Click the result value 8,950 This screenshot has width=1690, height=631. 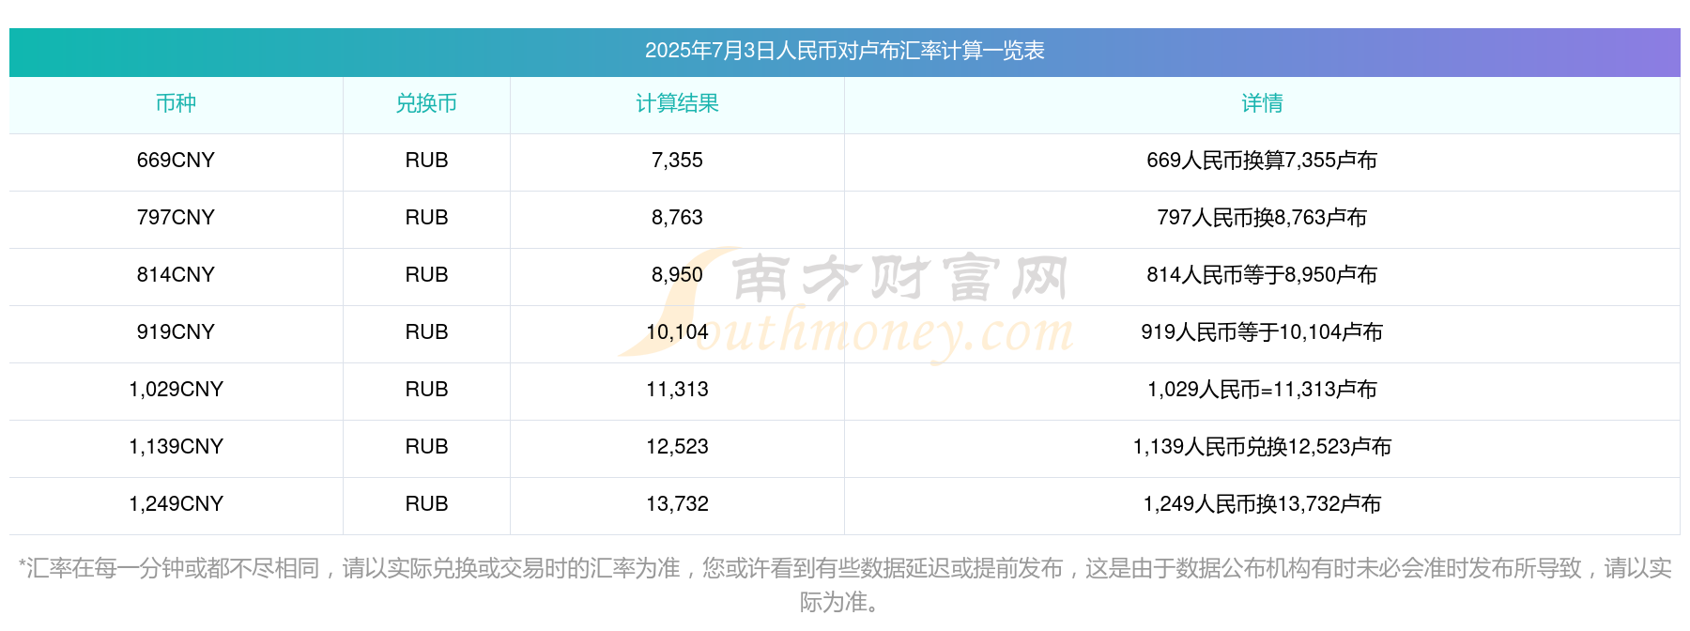click(677, 275)
